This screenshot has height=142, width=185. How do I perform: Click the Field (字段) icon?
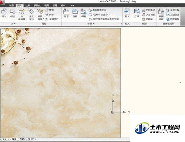(137, 12)
